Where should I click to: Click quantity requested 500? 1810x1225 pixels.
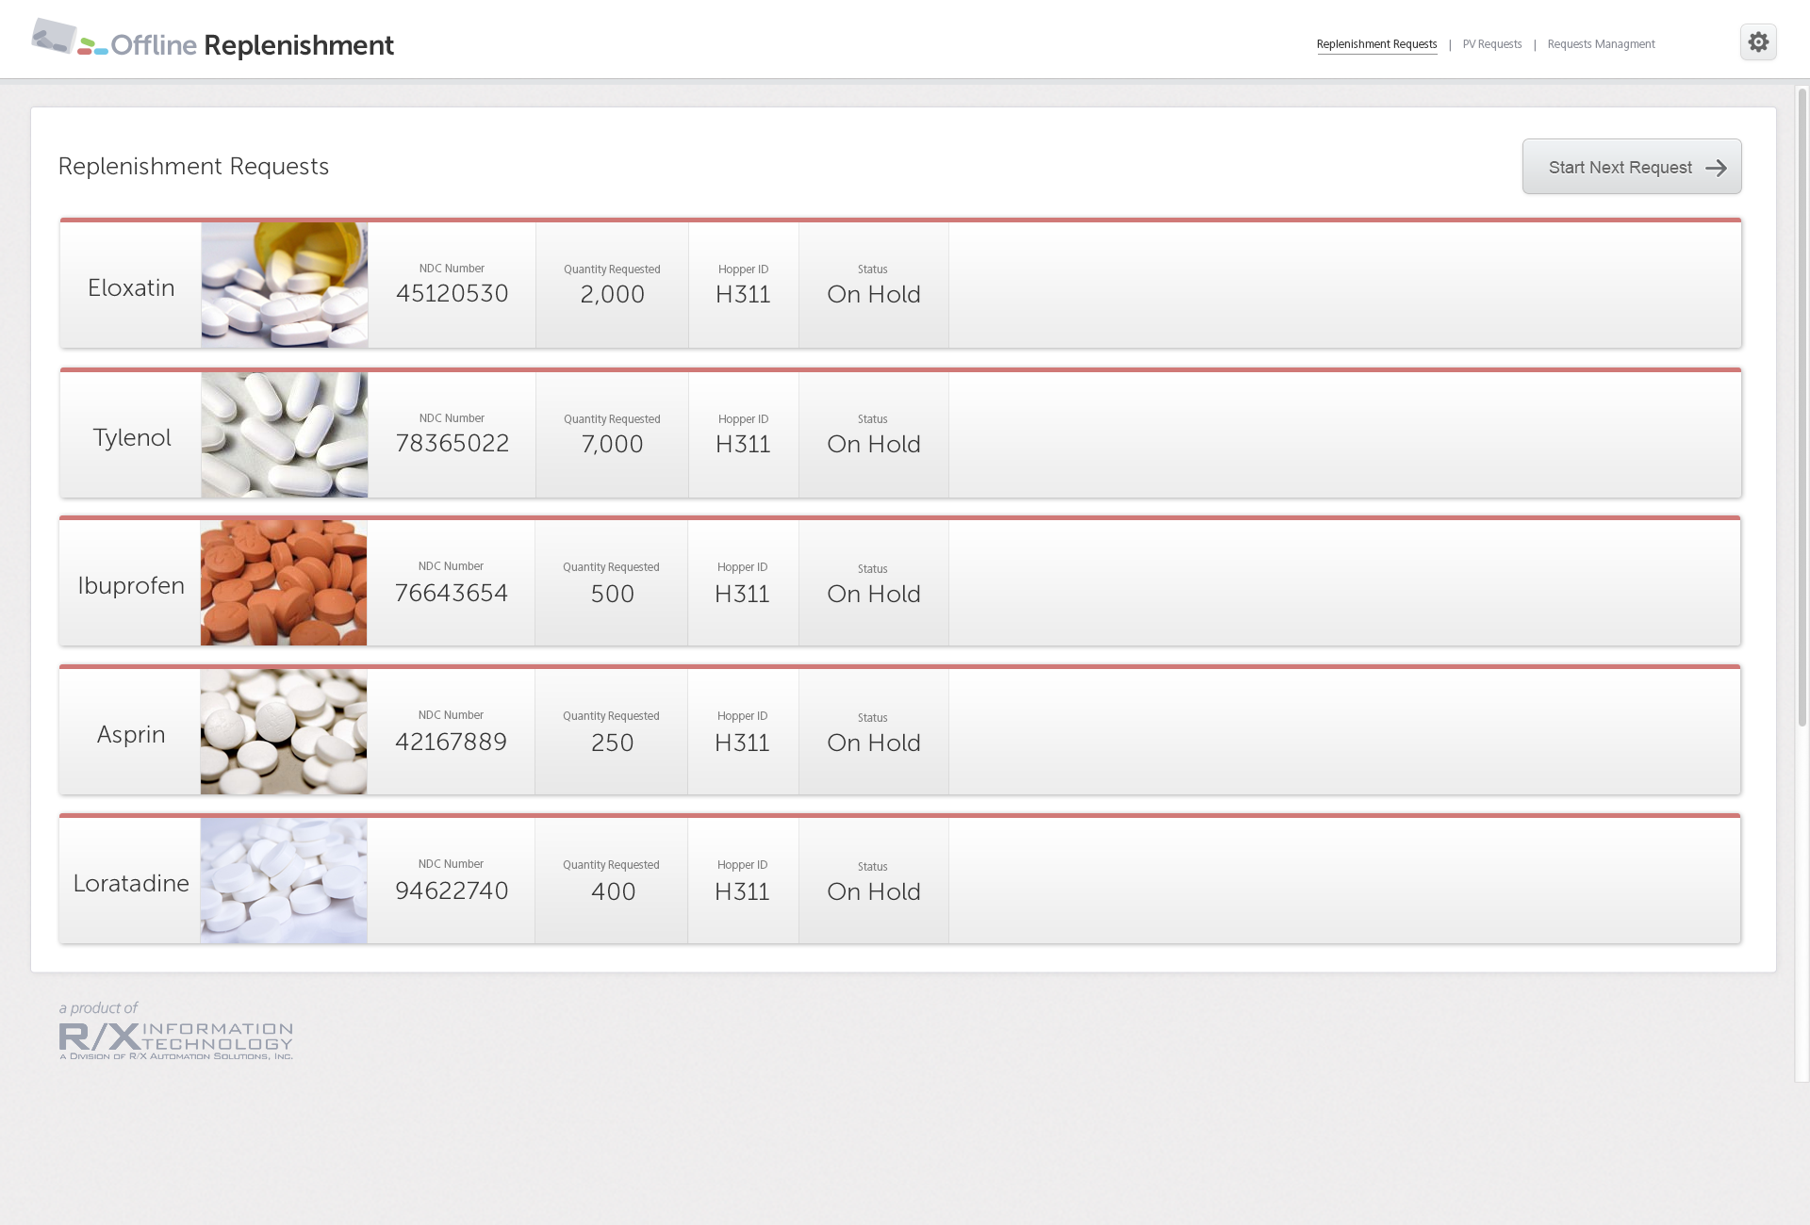click(613, 594)
